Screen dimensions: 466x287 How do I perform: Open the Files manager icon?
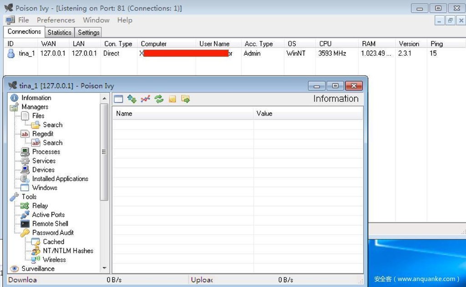[x=25, y=116]
